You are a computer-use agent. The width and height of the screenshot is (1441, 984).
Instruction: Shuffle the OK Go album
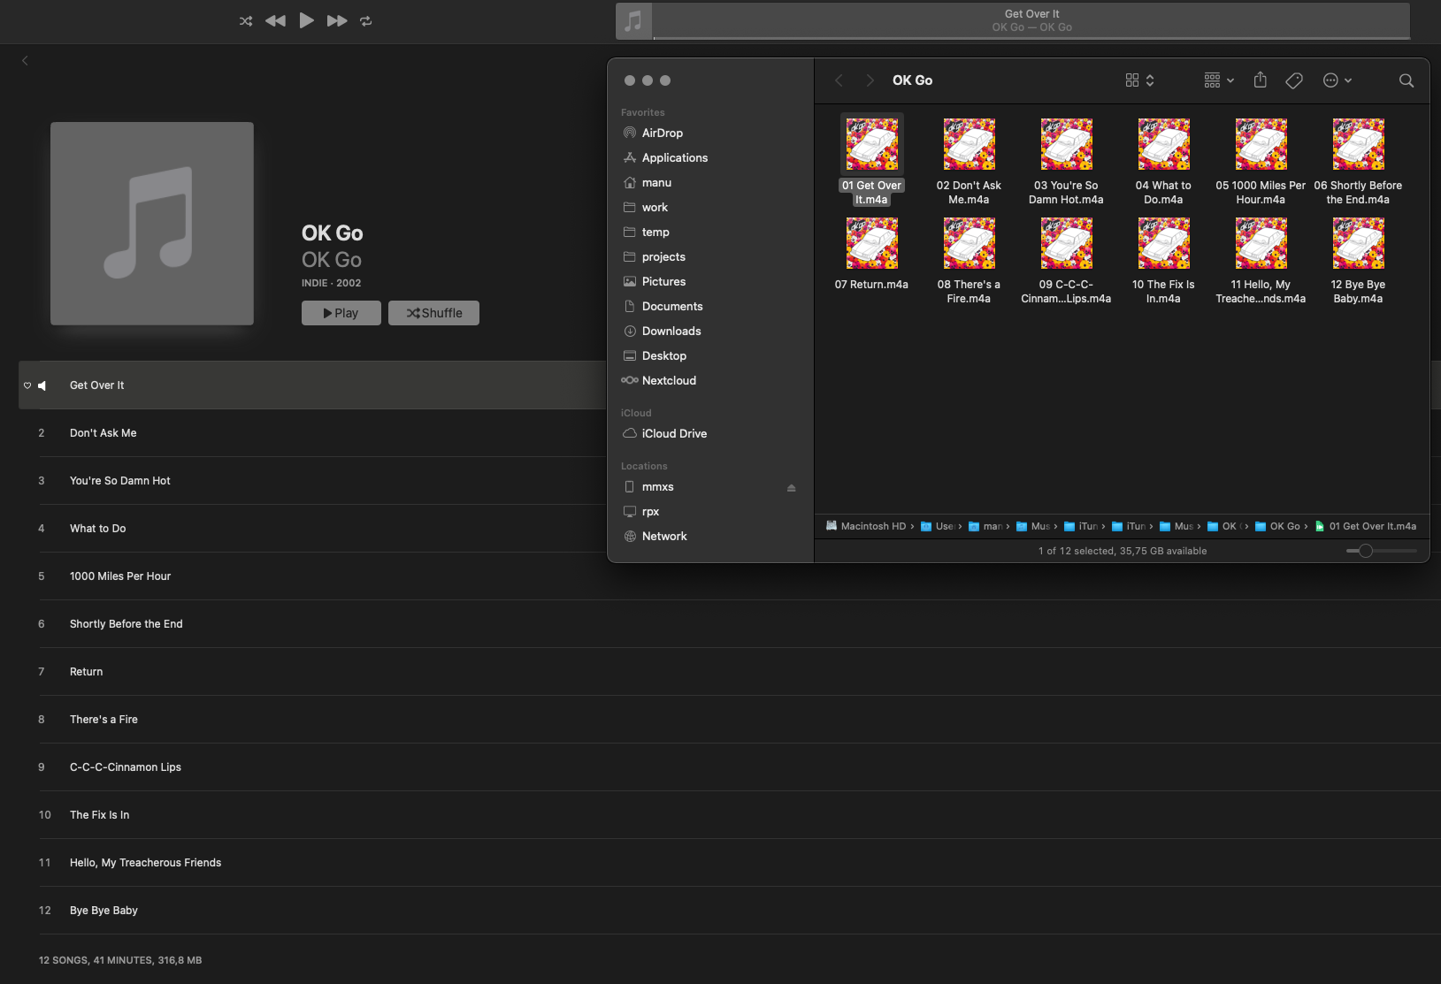(x=433, y=313)
